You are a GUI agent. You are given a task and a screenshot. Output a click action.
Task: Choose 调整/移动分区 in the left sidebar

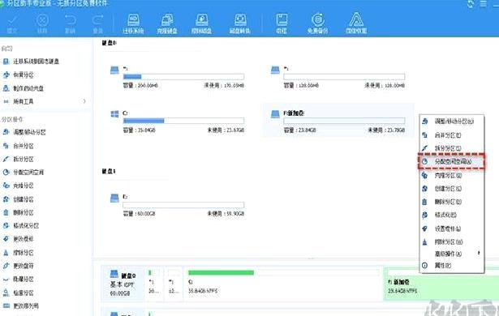[24, 132]
